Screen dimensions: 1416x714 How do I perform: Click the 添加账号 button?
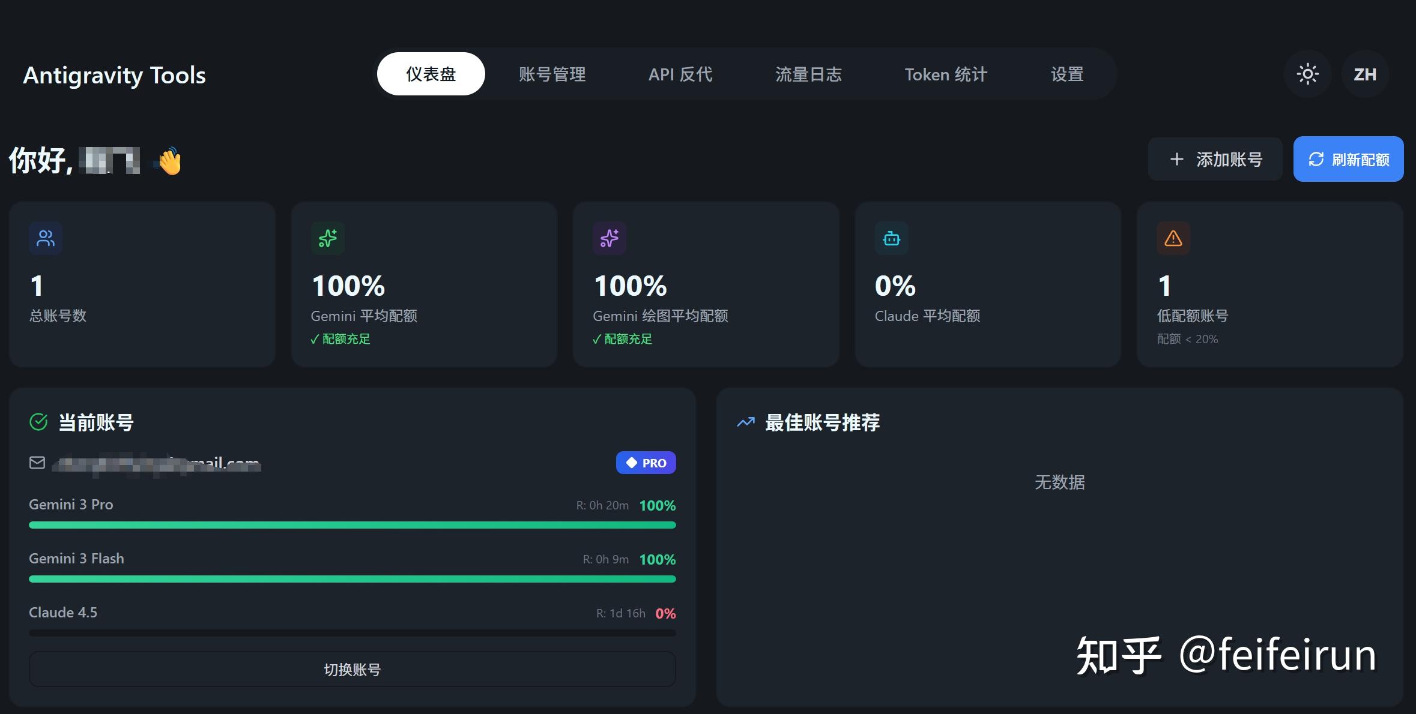(x=1214, y=159)
